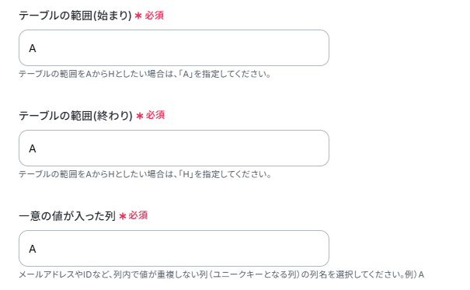Click the red asterisk beside テーブルの範囲(終わり)
470x290 pixels.
139,116
